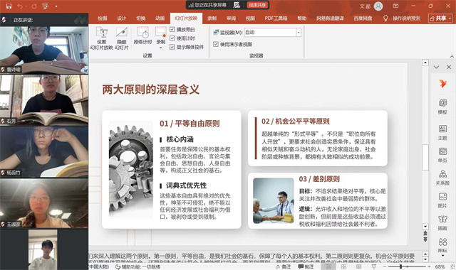Open the 百度网盘 tab
Viewport: 456px width, 270px height.
click(363, 18)
